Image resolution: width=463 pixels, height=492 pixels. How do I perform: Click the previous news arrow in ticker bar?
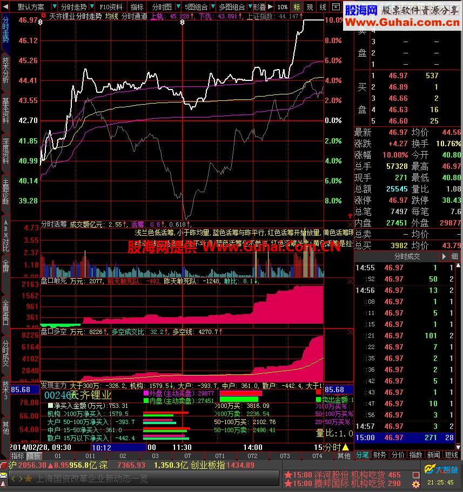(13, 479)
